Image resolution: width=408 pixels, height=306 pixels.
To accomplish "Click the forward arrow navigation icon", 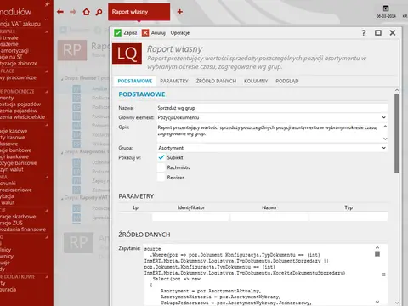I will click(73, 12).
